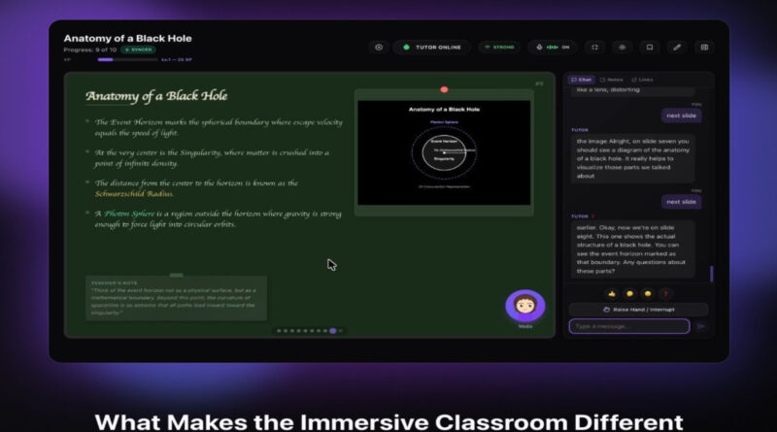This screenshot has height=432, width=777.
Task: Click the yellow face reaction beside red exclamation
Action: coord(648,294)
